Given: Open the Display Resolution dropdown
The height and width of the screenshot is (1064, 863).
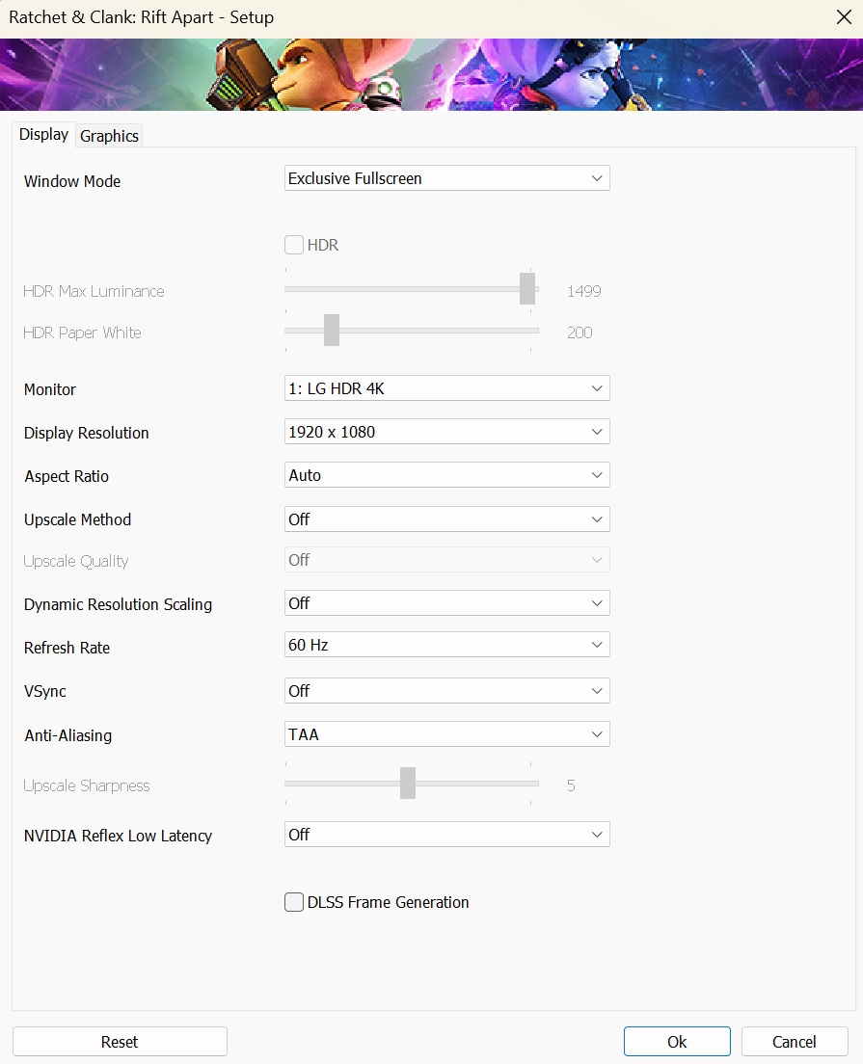Looking at the screenshot, I should click(x=446, y=432).
